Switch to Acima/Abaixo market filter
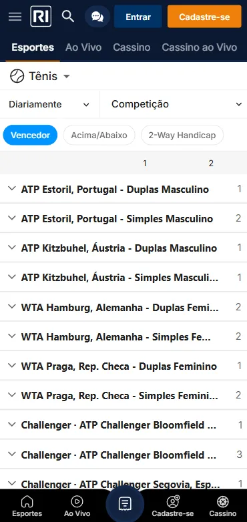 tap(99, 135)
